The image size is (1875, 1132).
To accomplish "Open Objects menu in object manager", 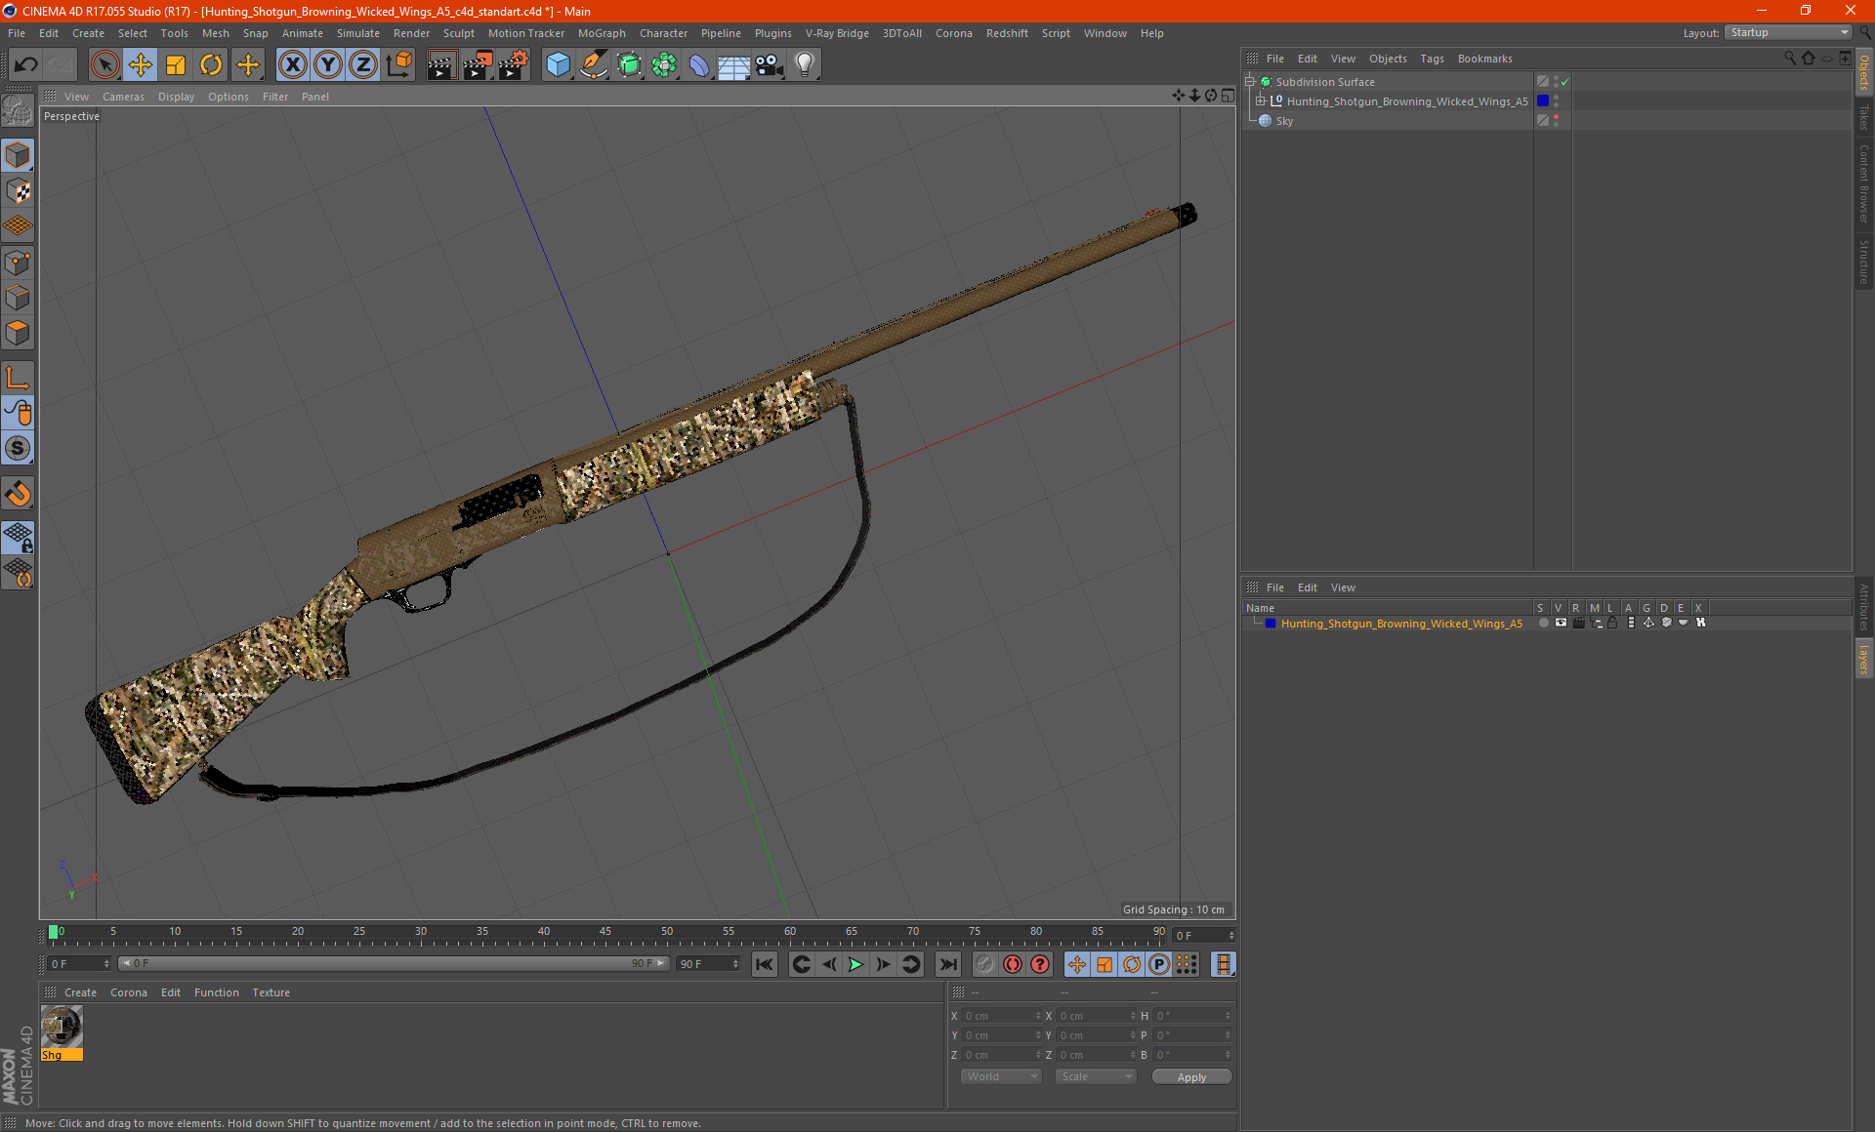I will (x=1388, y=59).
